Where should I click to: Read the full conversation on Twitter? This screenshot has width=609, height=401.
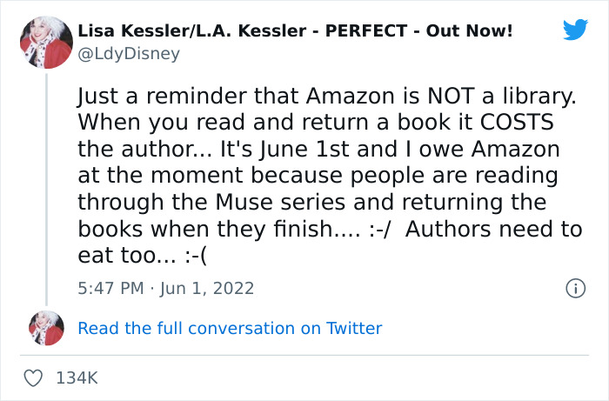click(x=230, y=328)
